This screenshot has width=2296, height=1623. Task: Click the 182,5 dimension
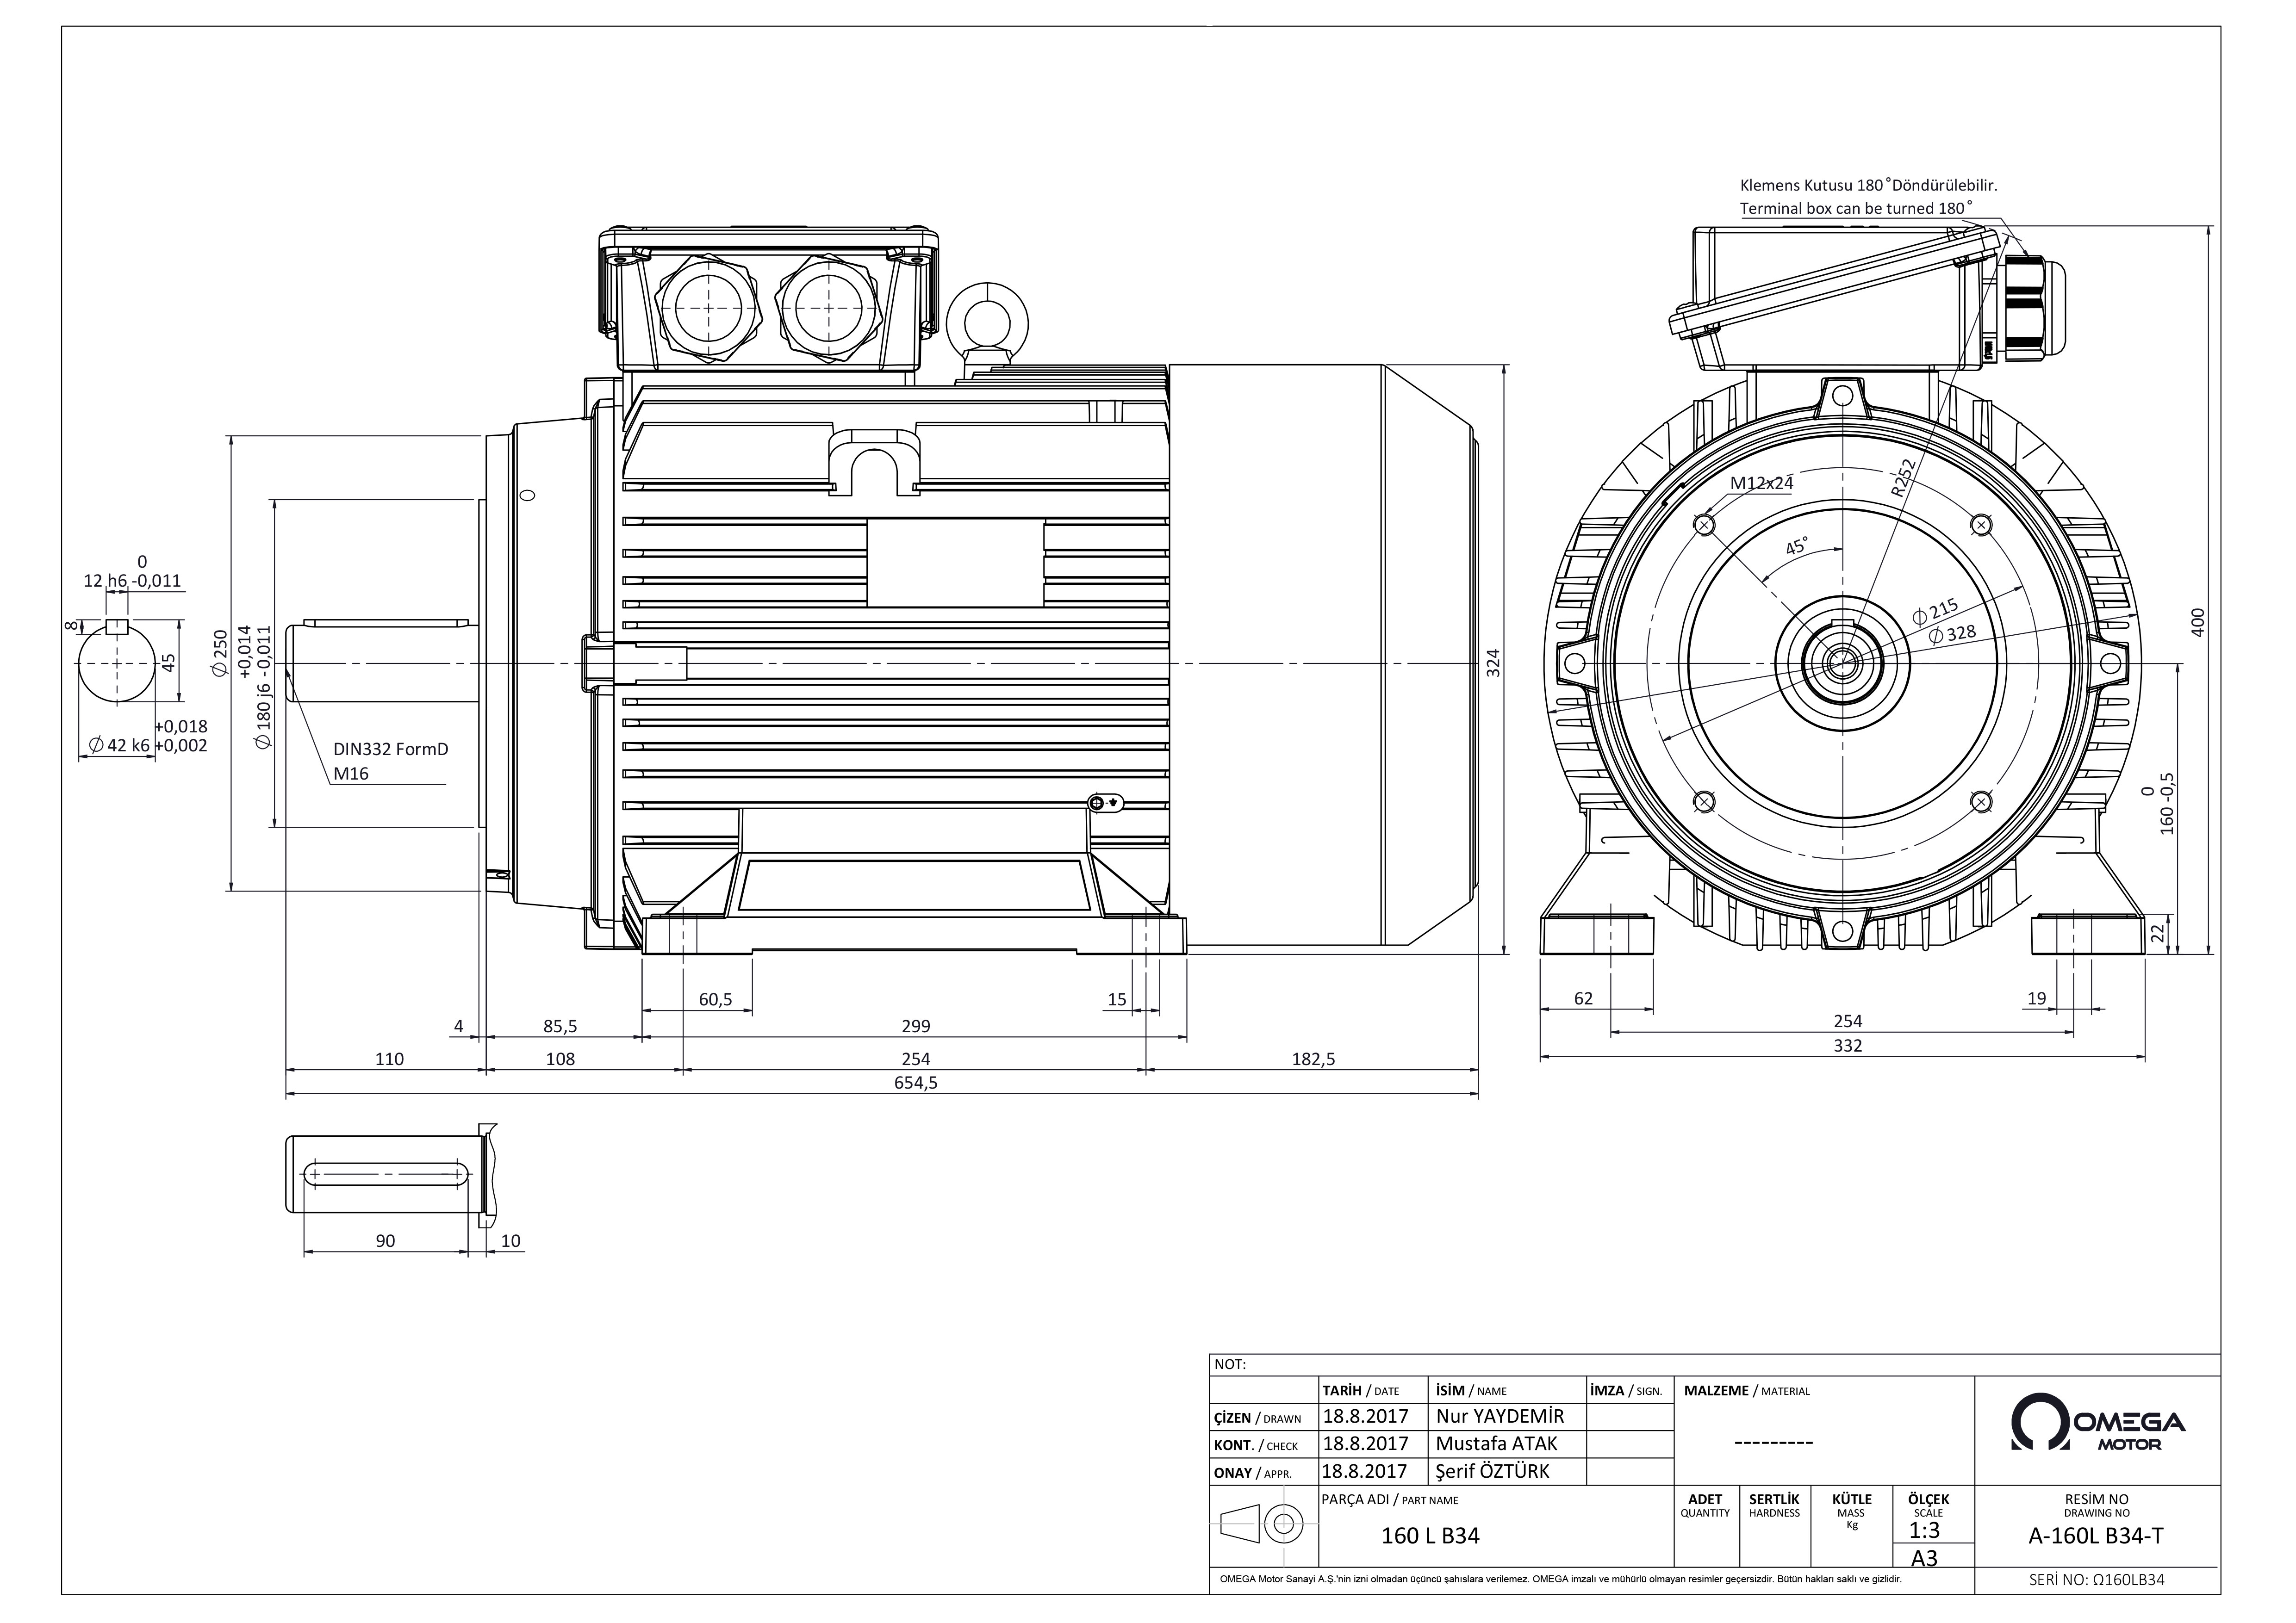(x=1313, y=1059)
